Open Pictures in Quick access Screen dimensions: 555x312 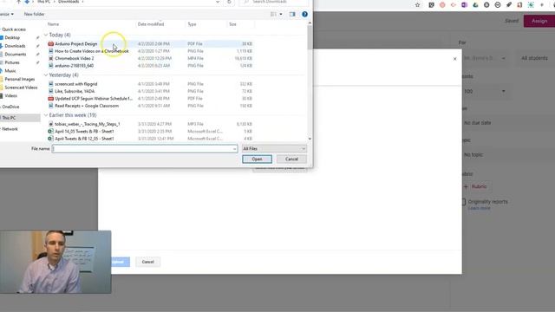pyautogui.click(x=12, y=62)
